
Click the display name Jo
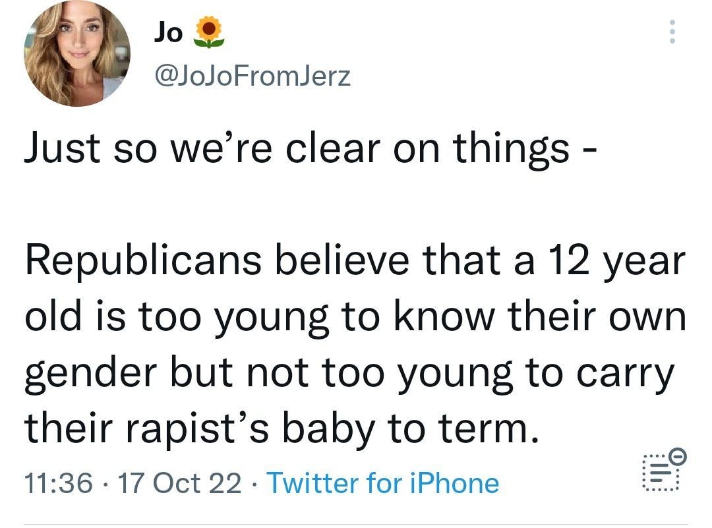168,32
